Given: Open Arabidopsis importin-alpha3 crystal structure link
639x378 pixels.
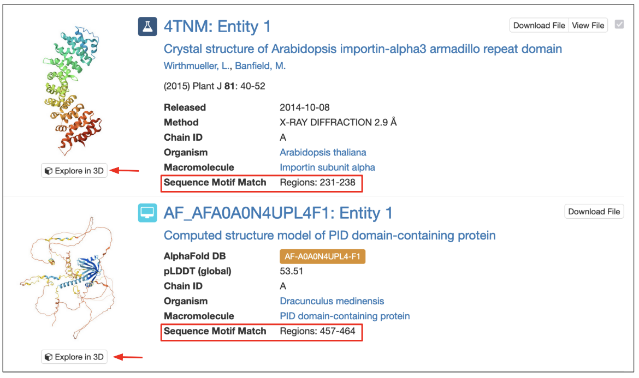Looking at the screenshot, I should tap(363, 49).
